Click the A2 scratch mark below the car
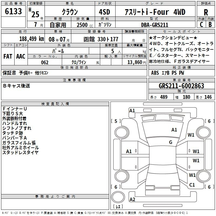Screen dimensions: 216x216 pos(132,200)
